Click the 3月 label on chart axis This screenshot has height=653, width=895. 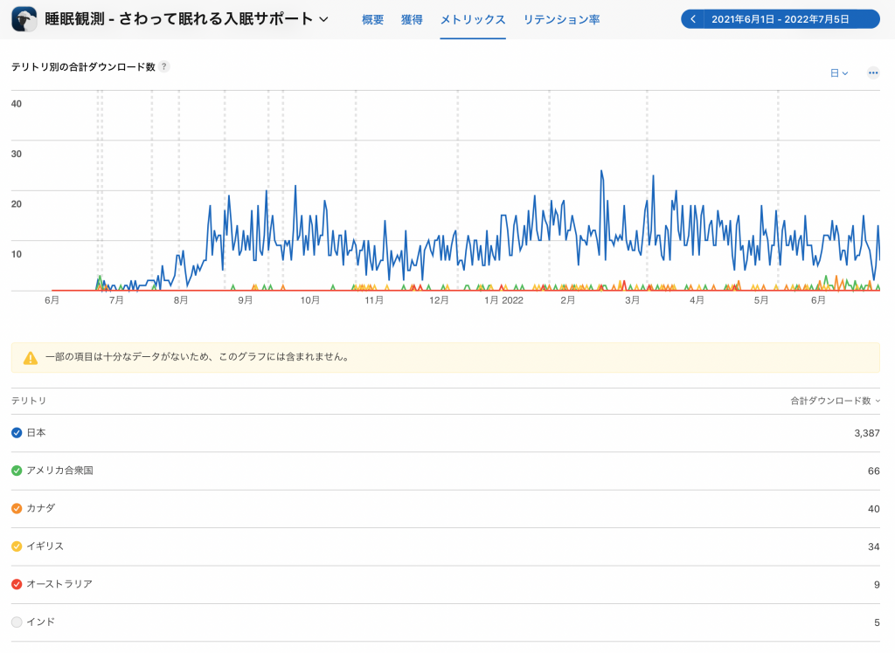point(632,300)
